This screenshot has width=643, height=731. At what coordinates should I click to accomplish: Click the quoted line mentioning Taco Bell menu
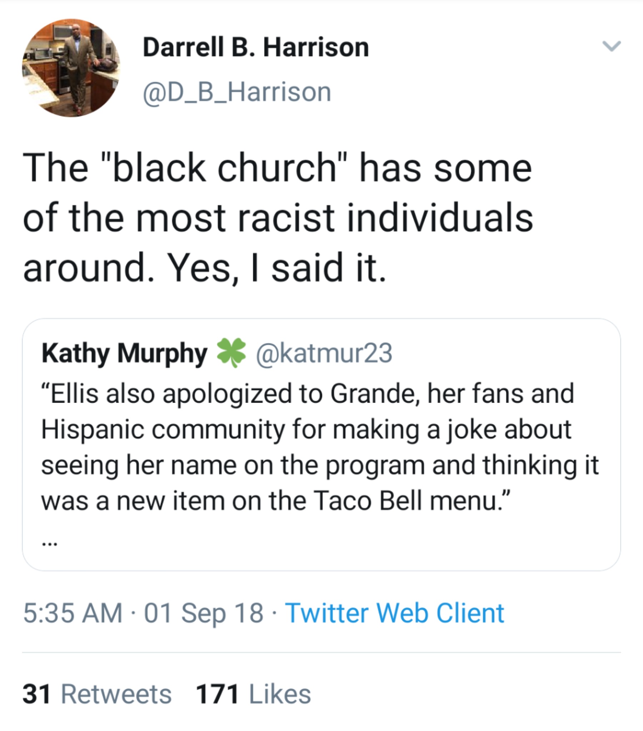pyautogui.click(x=276, y=501)
